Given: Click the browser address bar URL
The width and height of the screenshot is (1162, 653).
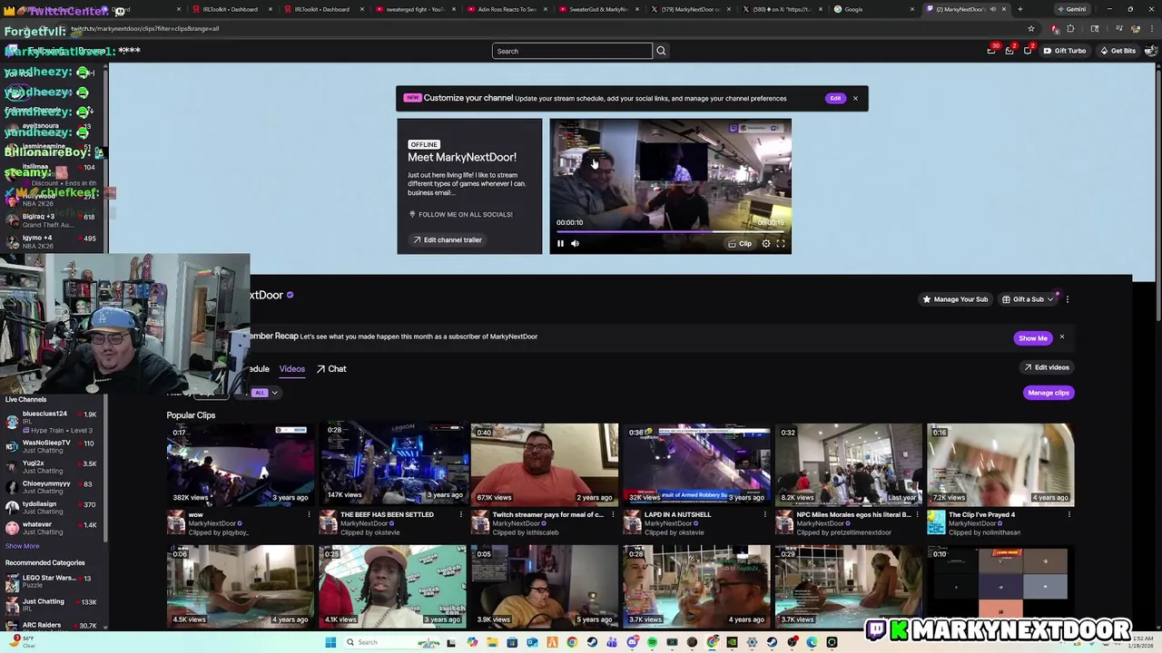Looking at the screenshot, I should point(145,28).
